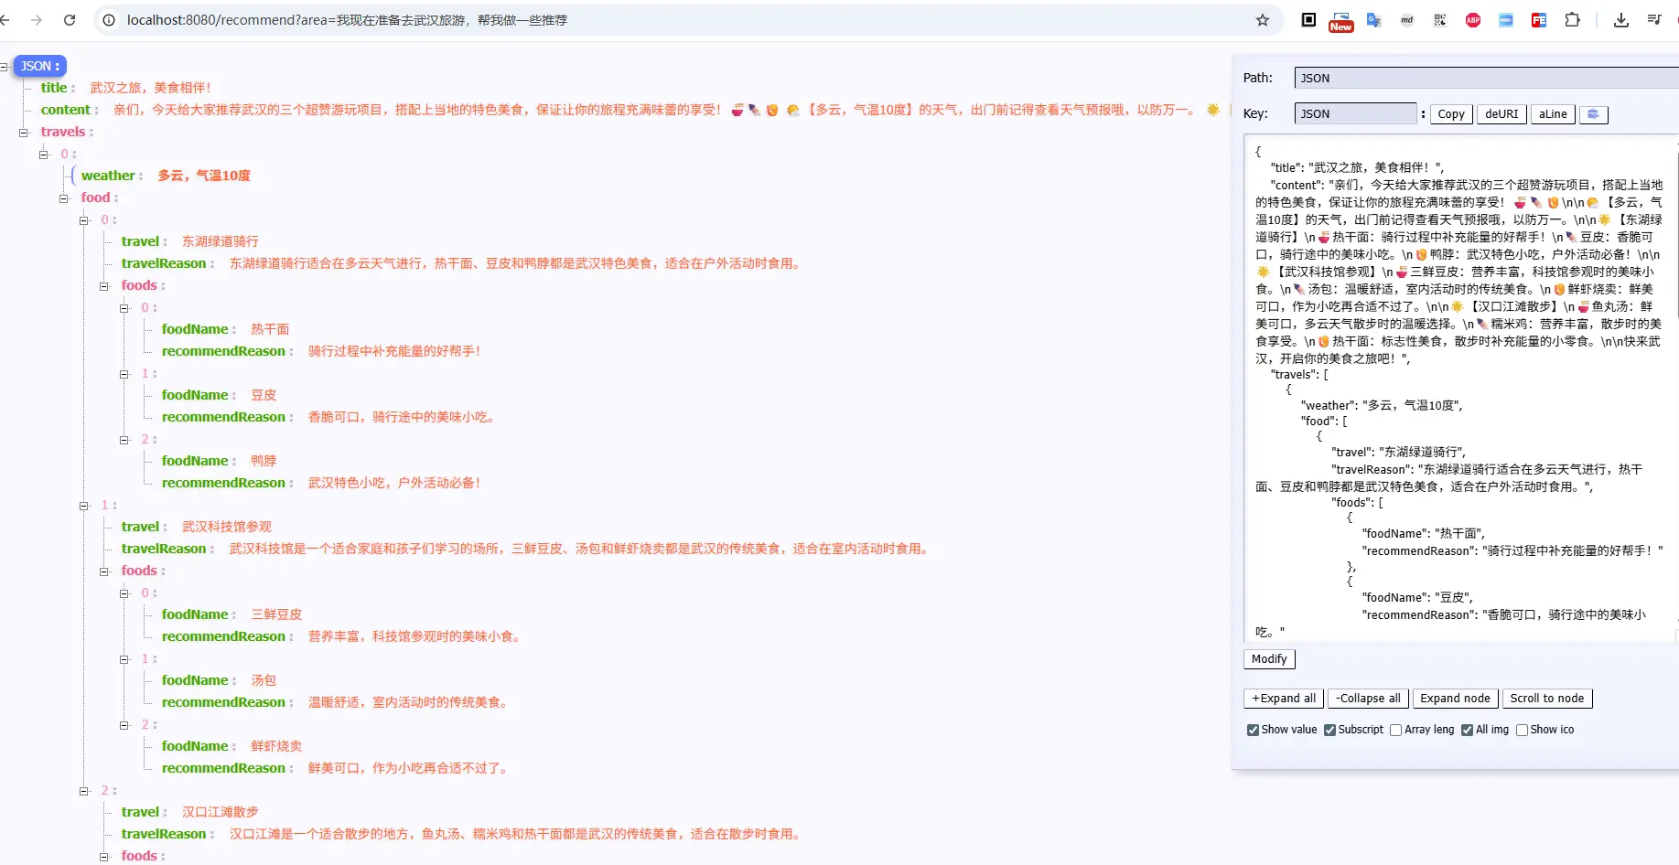The image size is (1679, 865).
Task: Click inside the Path input field
Action: (x=1482, y=79)
